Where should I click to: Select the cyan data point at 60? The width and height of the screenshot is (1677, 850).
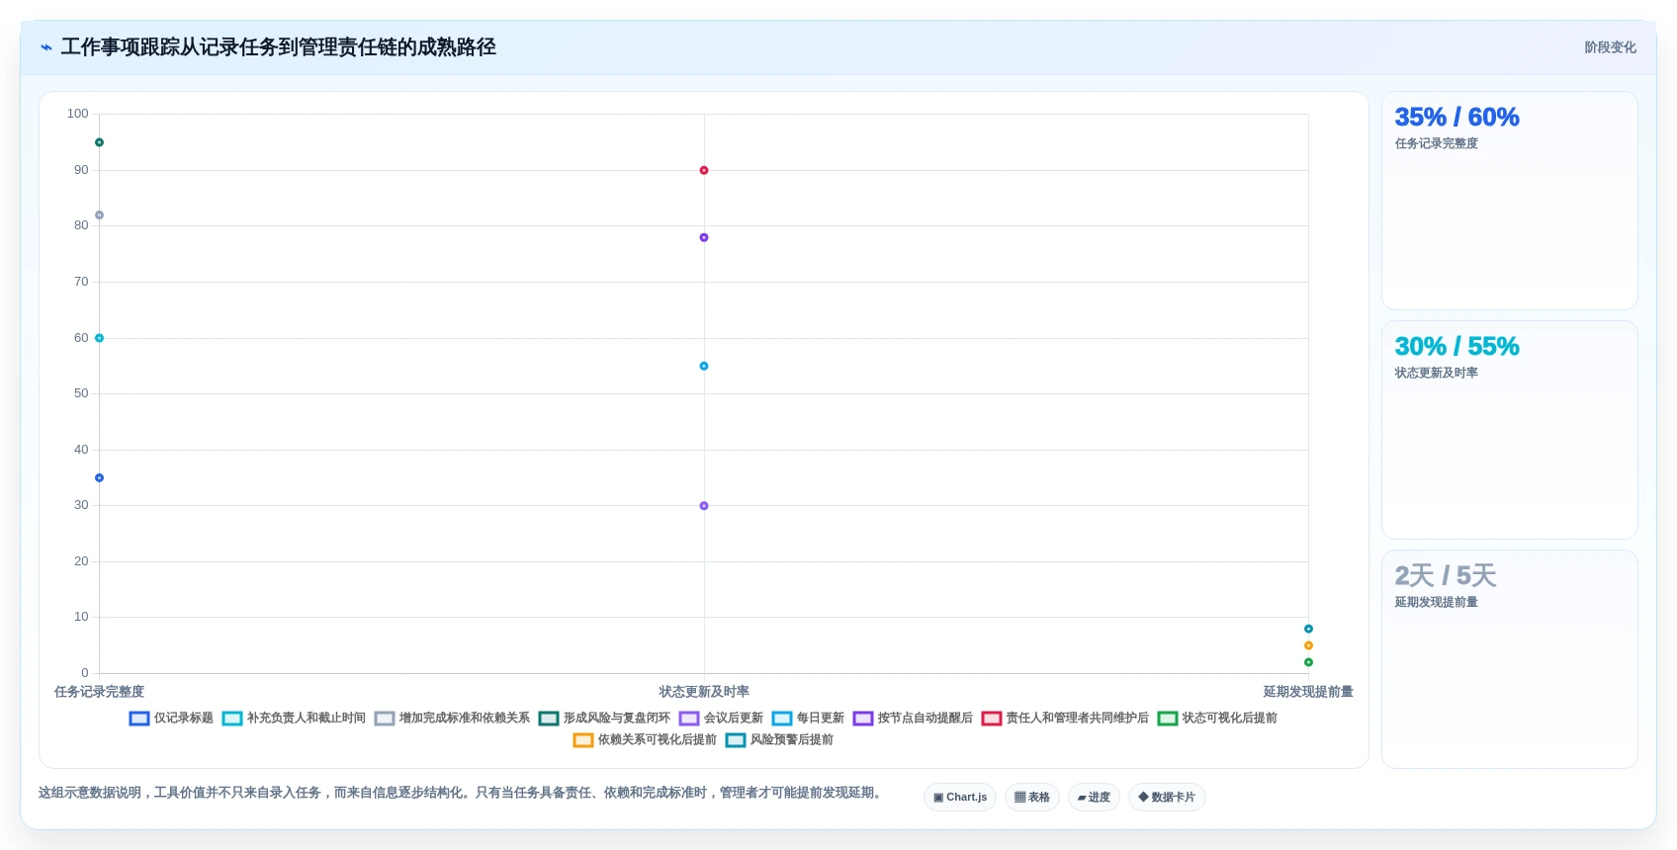(99, 338)
